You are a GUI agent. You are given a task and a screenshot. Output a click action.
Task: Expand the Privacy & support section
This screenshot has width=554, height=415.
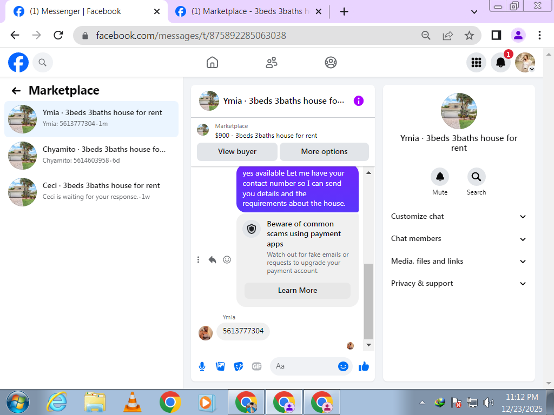(459, 284)
